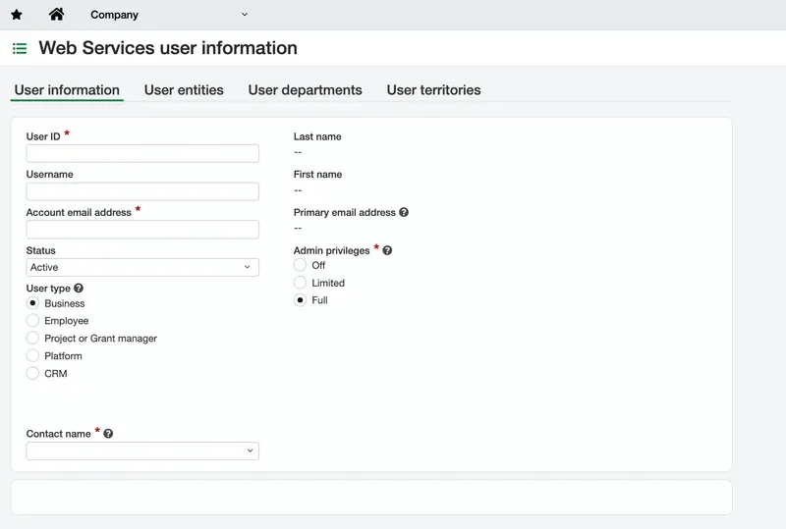Image resolution: width=786 pixels, height=529 pixels.
Task: Click into the Username field
Action: tap(142, 191)
